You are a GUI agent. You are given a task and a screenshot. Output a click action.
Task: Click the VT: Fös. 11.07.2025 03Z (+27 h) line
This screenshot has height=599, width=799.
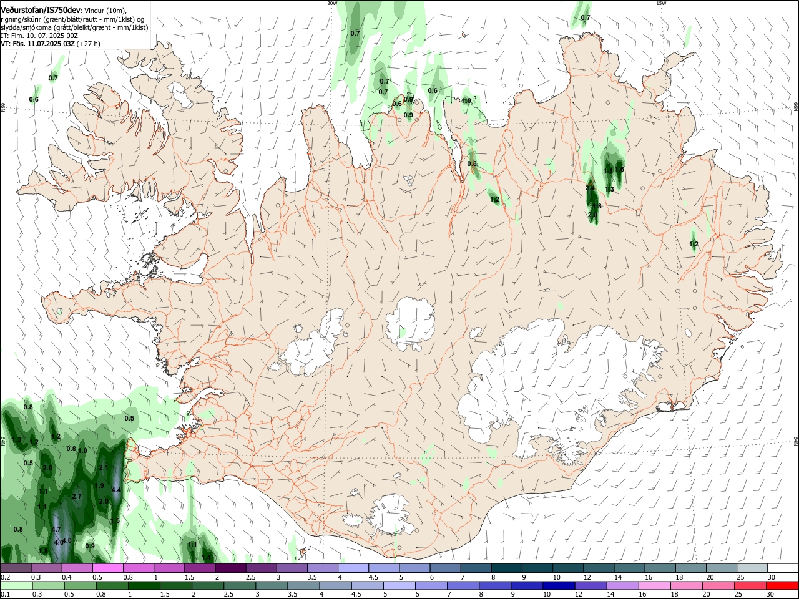point(51,44)
